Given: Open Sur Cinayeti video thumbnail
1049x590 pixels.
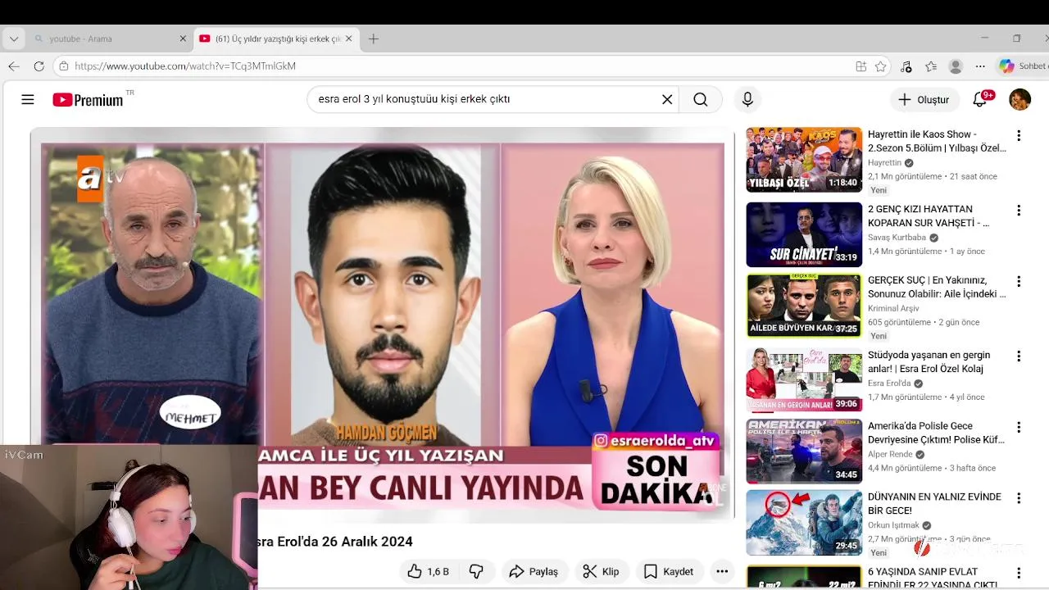Looking at the screenshot, I should coord(804,234).
